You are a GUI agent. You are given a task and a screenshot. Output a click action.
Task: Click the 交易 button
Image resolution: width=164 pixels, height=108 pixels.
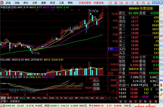[135, 3]
